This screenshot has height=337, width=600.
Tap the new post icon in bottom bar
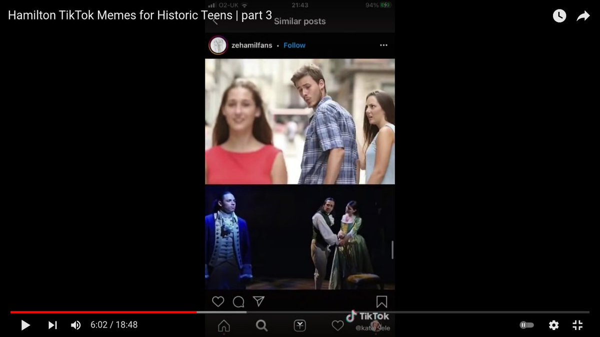[x=299, y=326]
